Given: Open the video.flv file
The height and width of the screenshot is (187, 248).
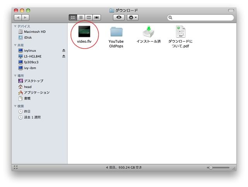Looking at the screenshot, I should point(84,31).
